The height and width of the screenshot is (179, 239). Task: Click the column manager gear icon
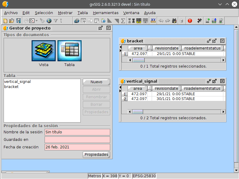point(103,21)
